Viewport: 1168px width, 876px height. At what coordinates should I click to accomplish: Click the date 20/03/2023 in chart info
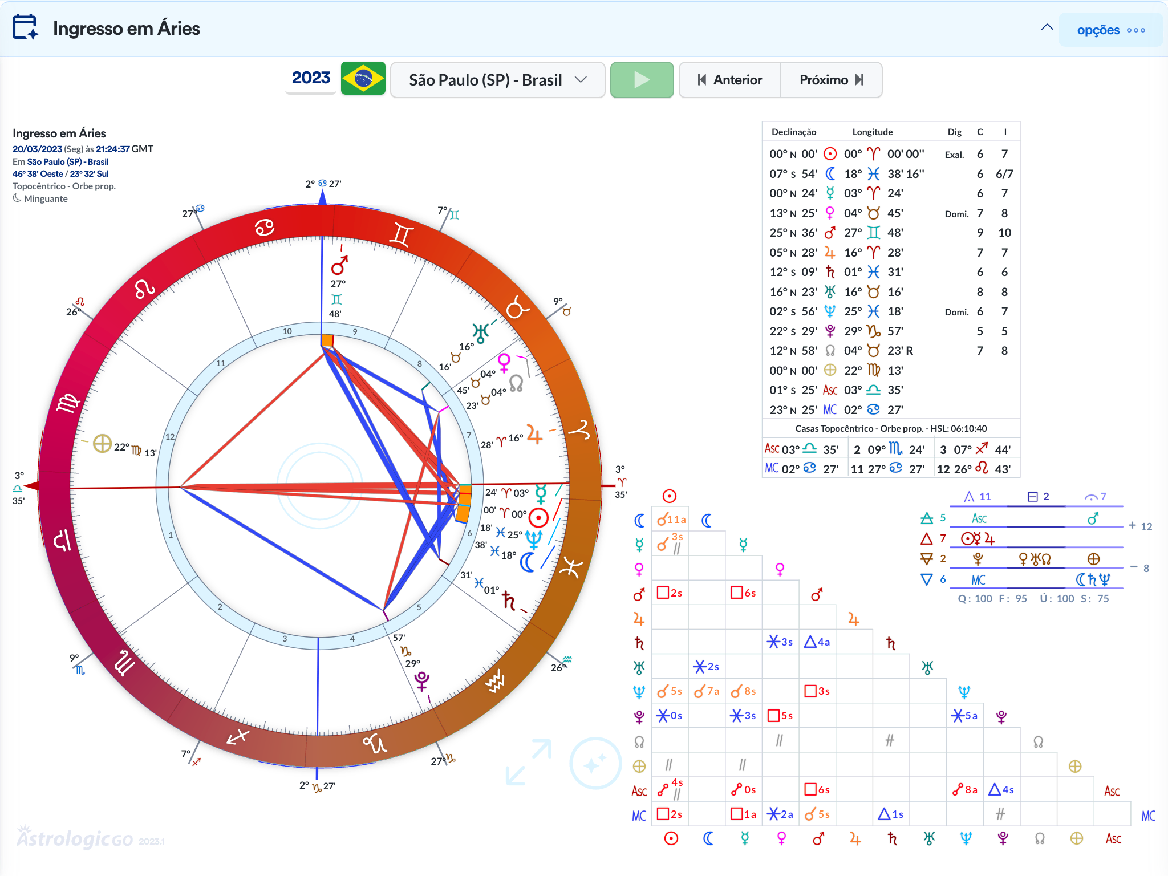click(37, 149)
